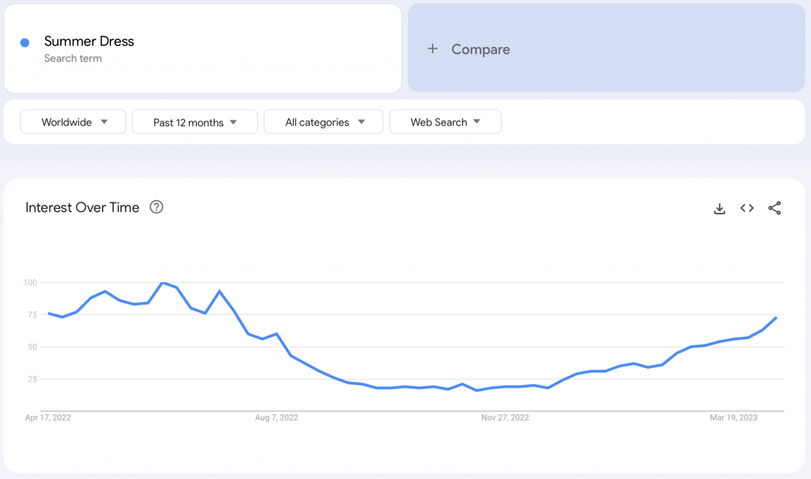Image resolution: width=811 pixels, height=479 pixels.
Task: Expand the Worldwide region dropdown
Action: point(73,122)
